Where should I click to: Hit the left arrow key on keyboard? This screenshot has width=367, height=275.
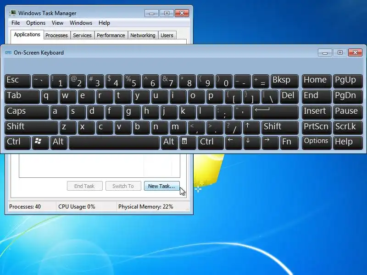click(234, 143)
